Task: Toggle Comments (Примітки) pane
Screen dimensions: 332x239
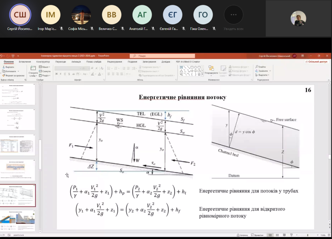Action: click(x=257, y=235)
